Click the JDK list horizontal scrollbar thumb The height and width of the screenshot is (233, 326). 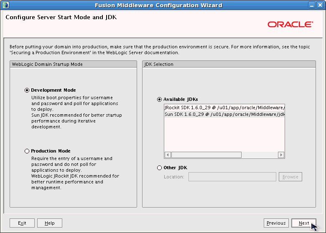click(x=206, y=155)
